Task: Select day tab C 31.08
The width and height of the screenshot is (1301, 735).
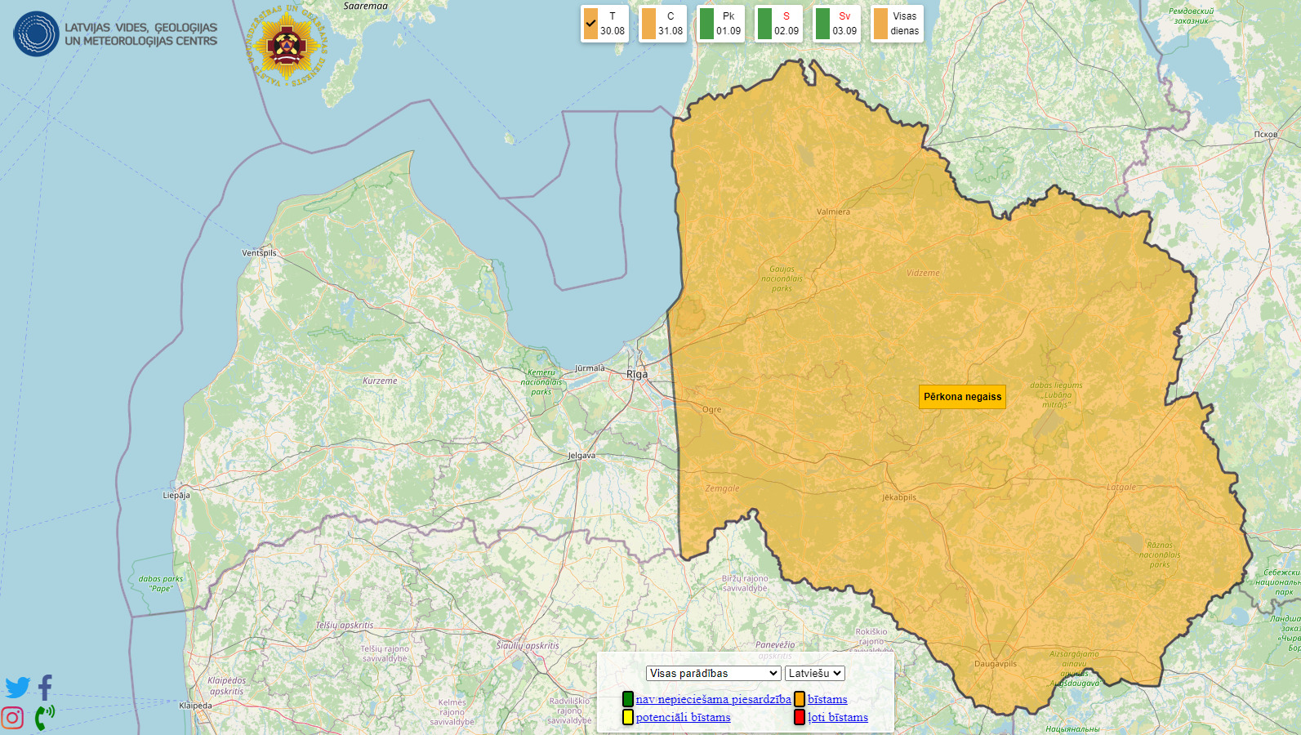Action: point(662,24)
